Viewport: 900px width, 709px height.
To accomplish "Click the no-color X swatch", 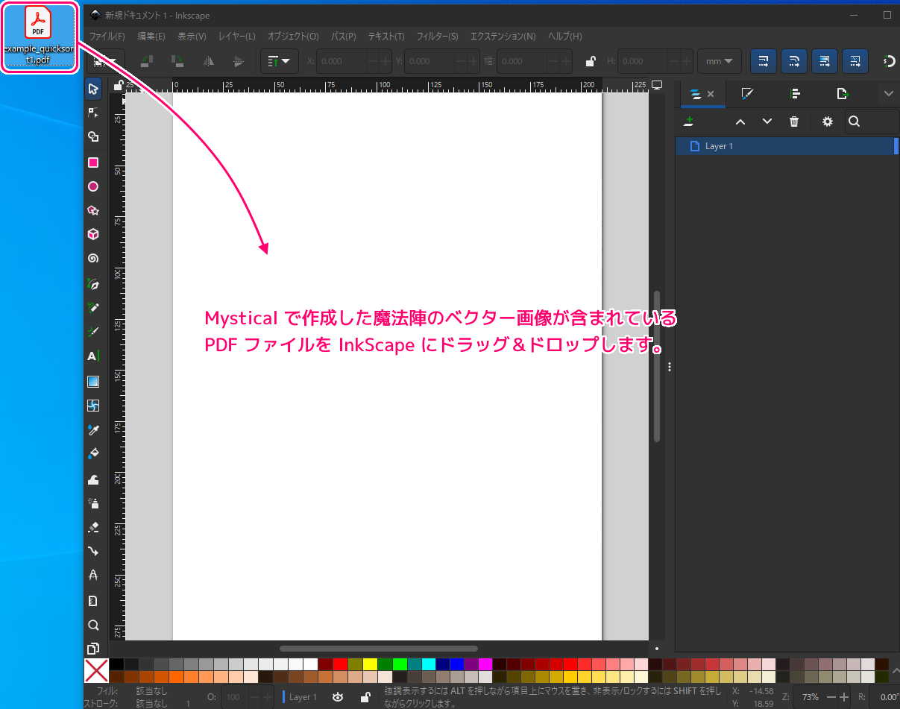I will pyautogui.click(x=97, y=670).
